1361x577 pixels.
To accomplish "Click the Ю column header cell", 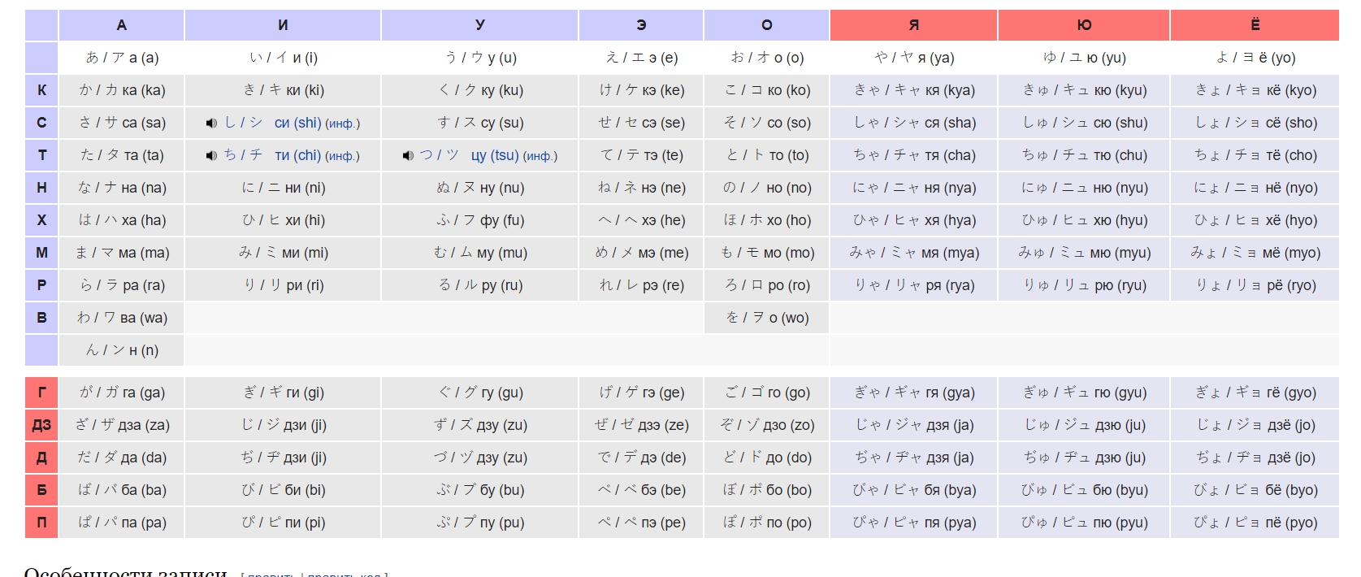I will (1084, 25).
